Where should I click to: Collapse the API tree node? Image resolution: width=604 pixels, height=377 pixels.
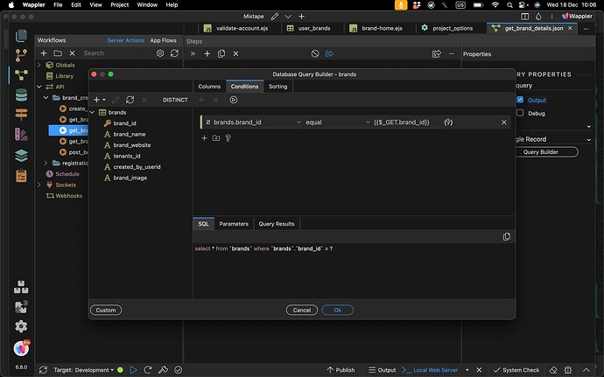pos(39,87)
